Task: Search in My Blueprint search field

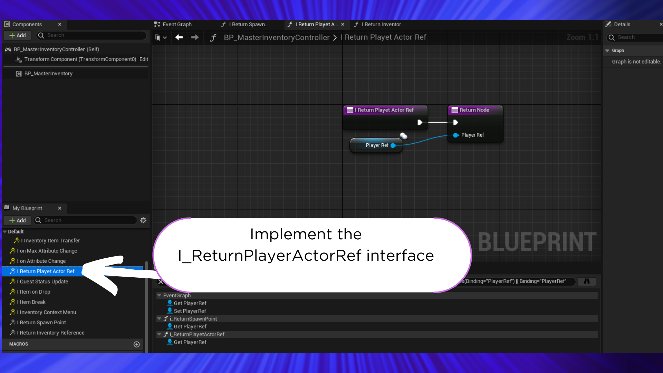Action: click(x=87, y=220)
